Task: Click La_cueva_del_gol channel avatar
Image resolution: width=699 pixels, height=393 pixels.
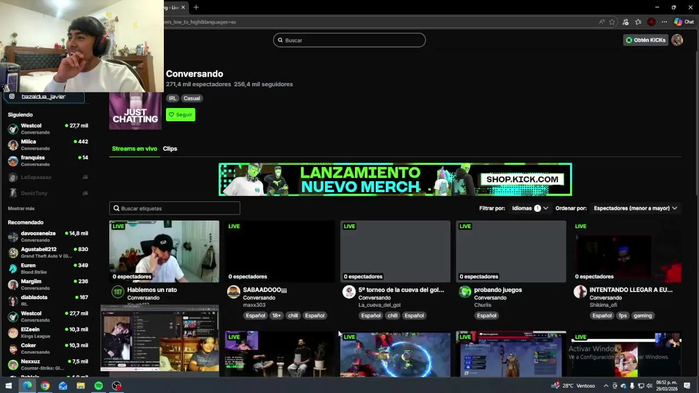Action: click(349, 291)
